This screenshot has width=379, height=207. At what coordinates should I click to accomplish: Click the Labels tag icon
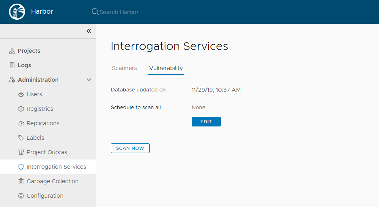pyautogui.click(x=21, y=138)
